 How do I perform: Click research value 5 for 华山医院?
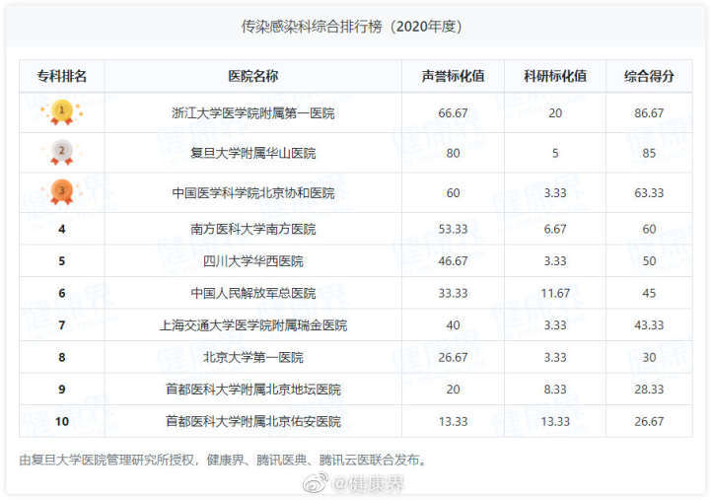coord(555,153)
